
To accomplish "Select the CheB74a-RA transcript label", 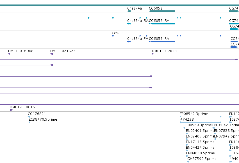I will point(138,21).
